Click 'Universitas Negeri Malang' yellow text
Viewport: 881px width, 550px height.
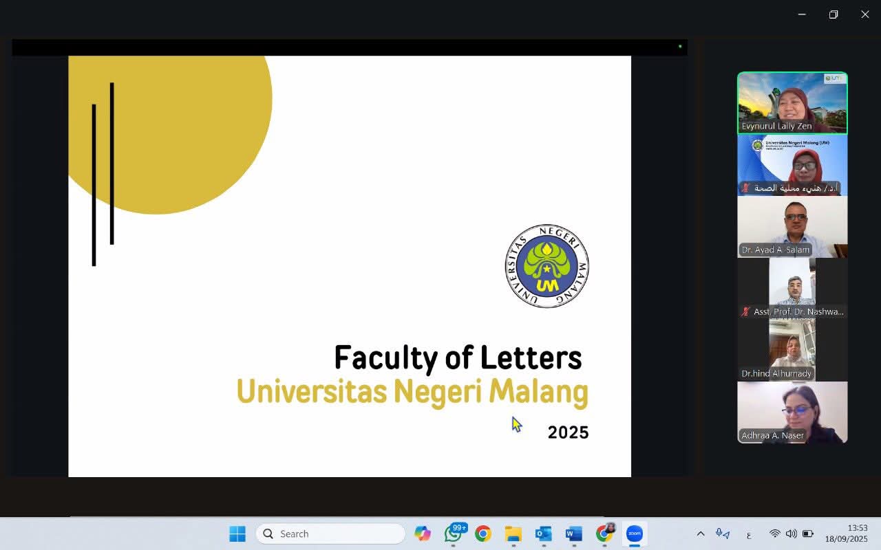tap(412, 392)
